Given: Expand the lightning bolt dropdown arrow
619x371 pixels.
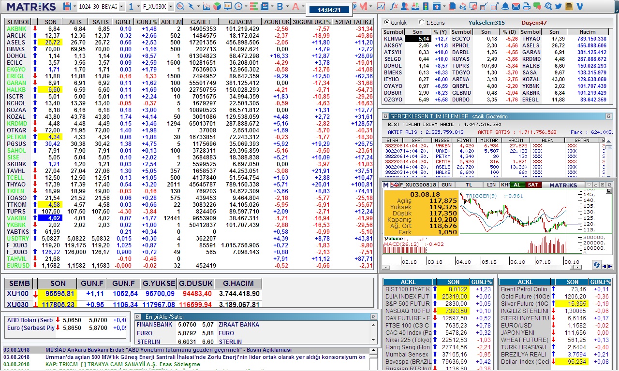Looking at the screenshot, I should point(198,6).
